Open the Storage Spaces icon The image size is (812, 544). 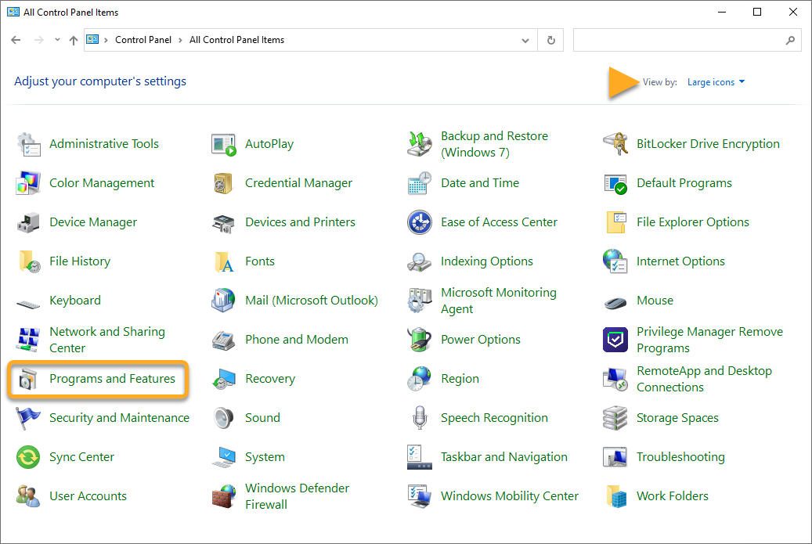(615, 418)
